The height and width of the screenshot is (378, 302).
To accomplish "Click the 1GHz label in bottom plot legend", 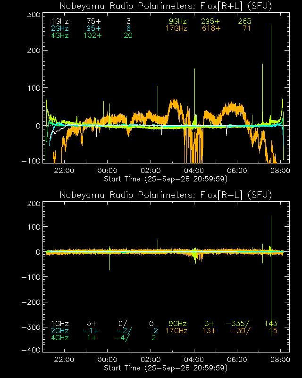I will 60,324.
